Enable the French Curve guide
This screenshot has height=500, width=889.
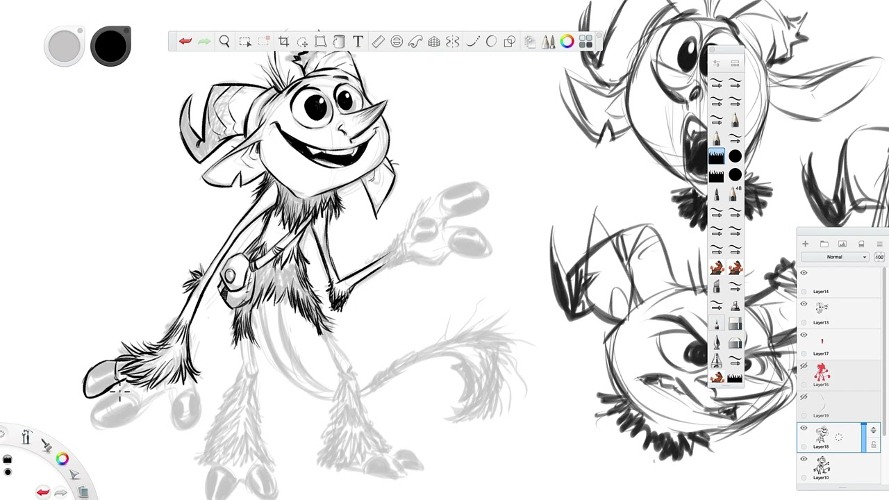(x=415, y=42)
